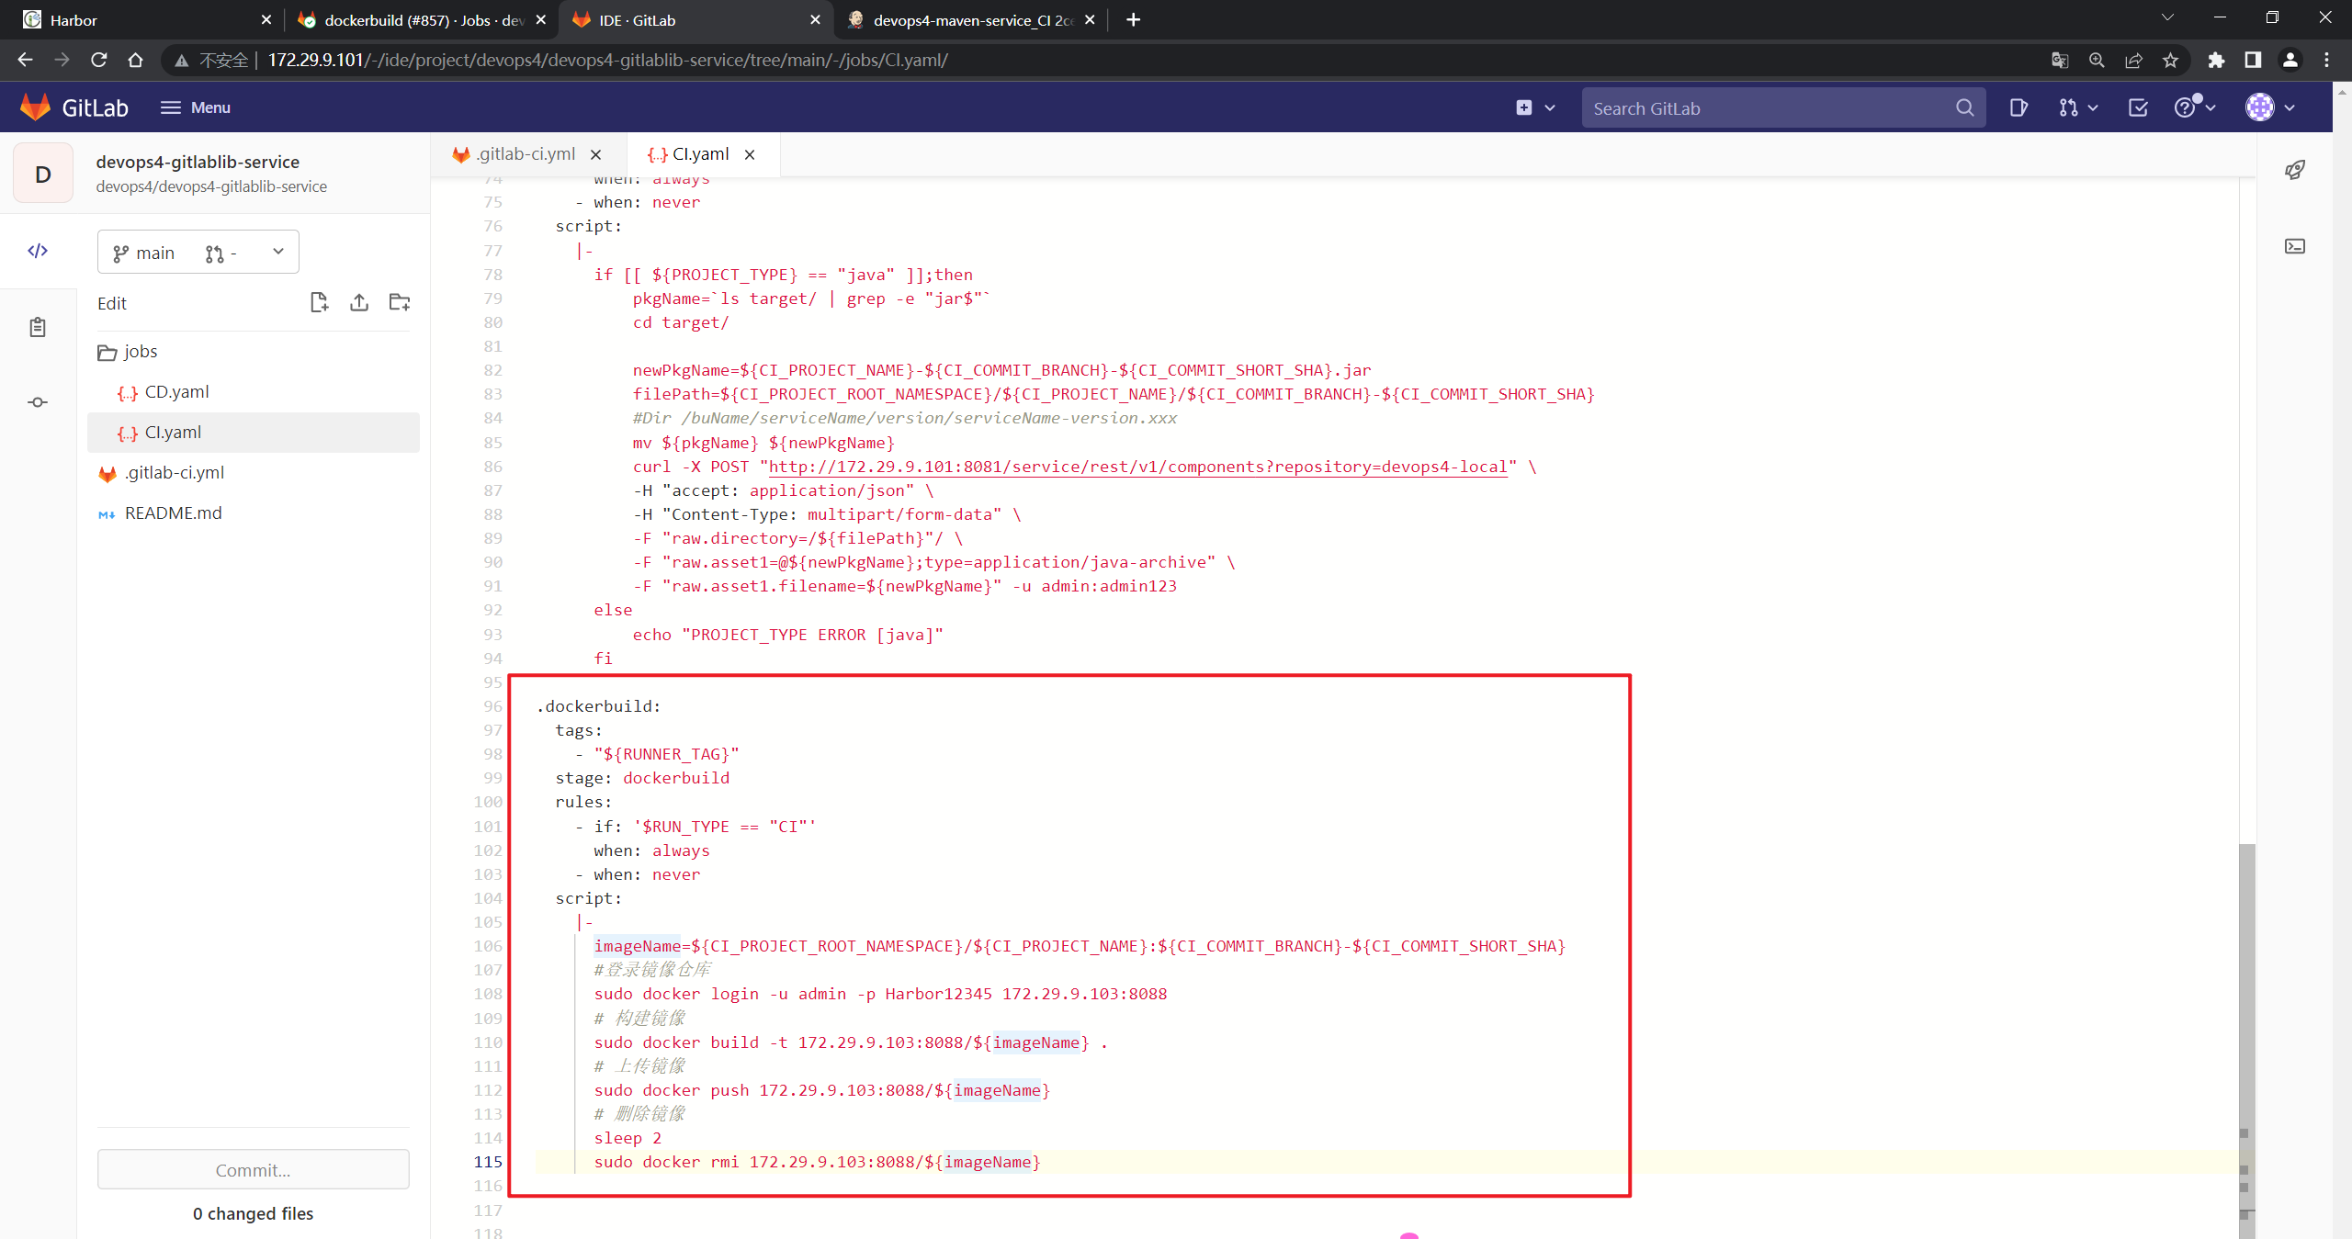Go to browser home page
Image resolution: width=2352 pixels, height=1239 pixels.
136,60
